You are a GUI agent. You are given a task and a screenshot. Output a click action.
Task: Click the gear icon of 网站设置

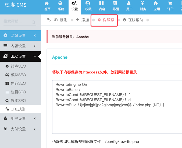pyautogui.click(x=5, y=35)
